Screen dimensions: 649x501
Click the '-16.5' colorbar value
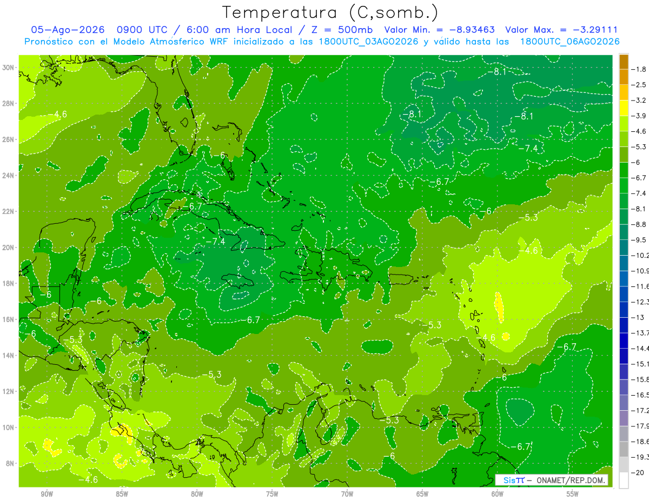pyautogui.click(x=640, y=395)
